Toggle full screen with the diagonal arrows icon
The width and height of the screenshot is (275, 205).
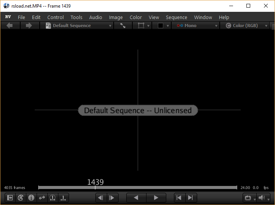click(123, 26)
